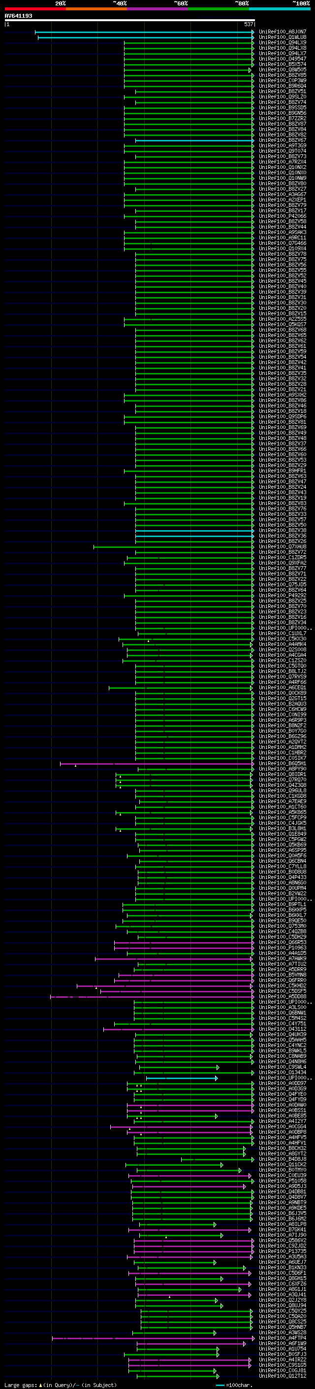Select the UniRef100_Q94LX9 label
The image size is (315, 1389).
(x=283, y=42)
